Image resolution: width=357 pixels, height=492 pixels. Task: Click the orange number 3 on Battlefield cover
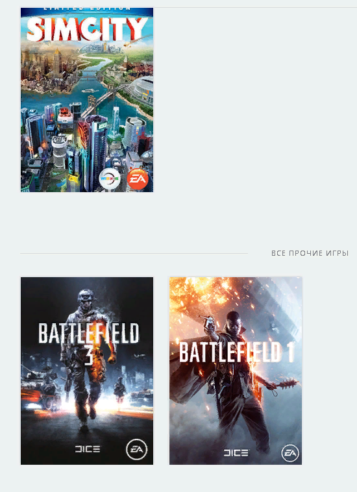pyautogui.click(x=89, y=356)
